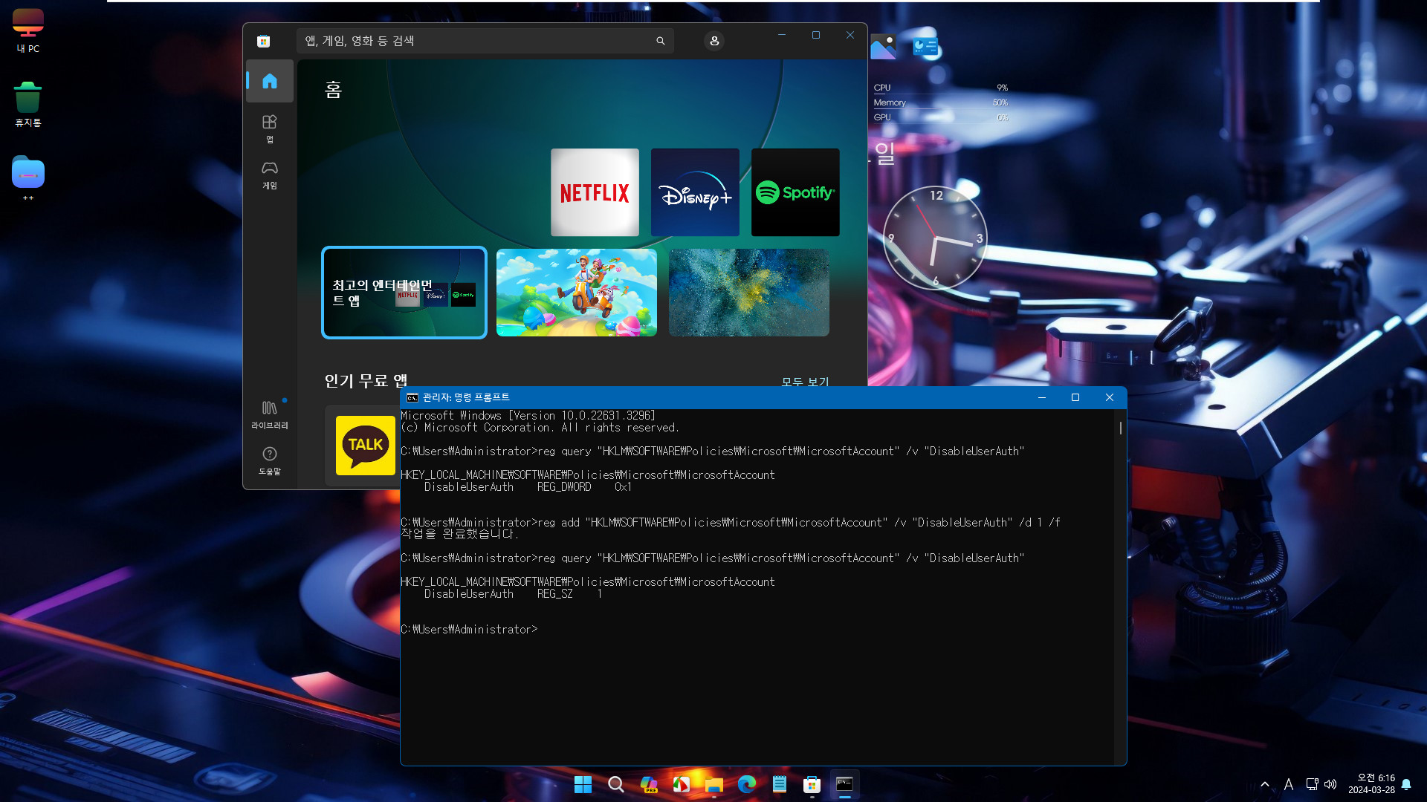1427x802 pixels.
Task: Open the network status tray icon
Action: 1312,784
